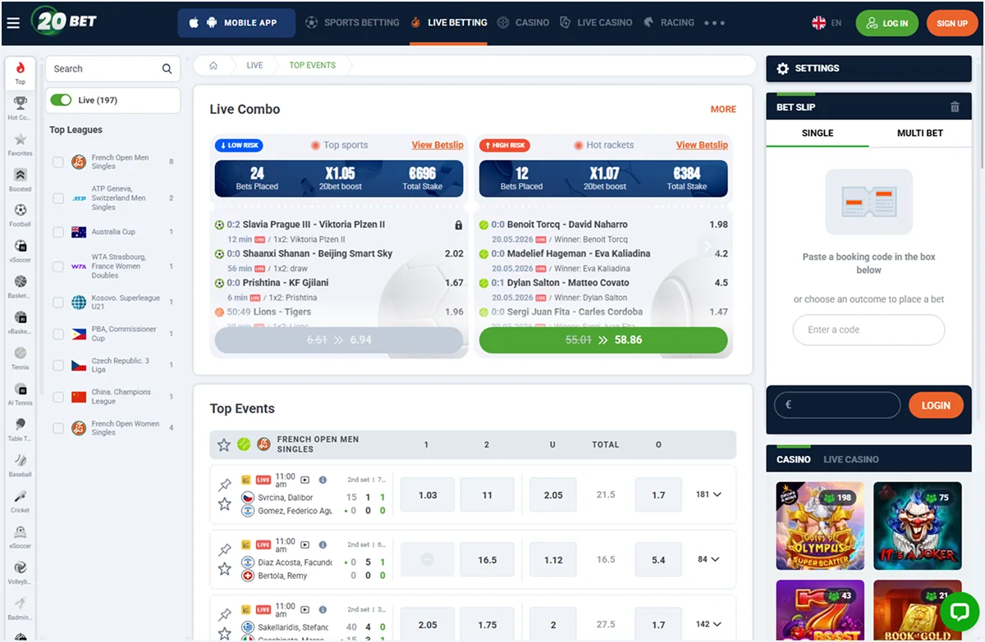
Task: Switch bet slip to Single tab
Action: point(818,133)
